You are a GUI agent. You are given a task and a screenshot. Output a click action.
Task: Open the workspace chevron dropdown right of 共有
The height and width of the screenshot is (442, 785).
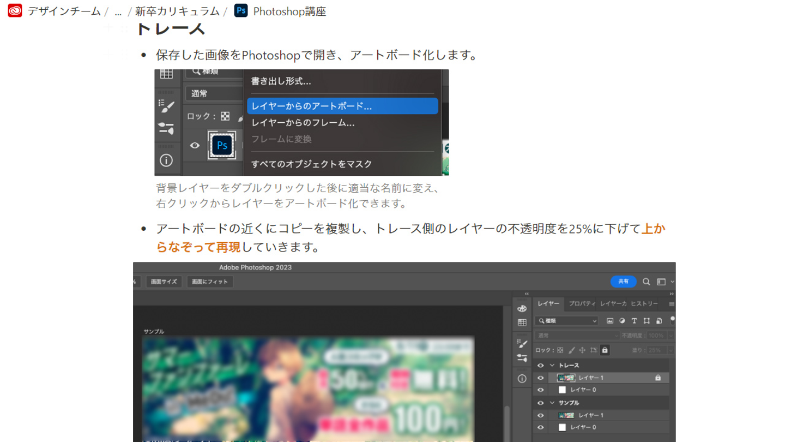672,282
